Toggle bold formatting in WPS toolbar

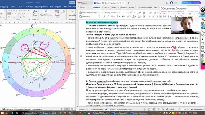104,16
